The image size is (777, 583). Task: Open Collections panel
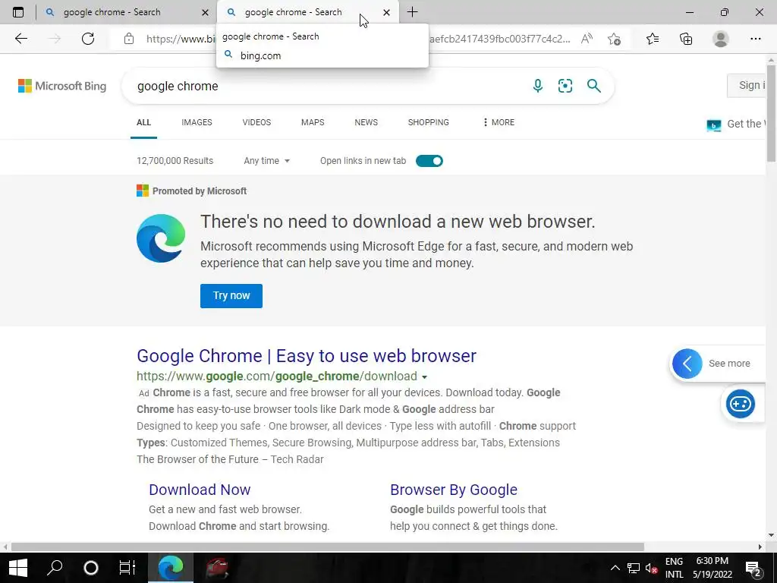coord(686,39)
